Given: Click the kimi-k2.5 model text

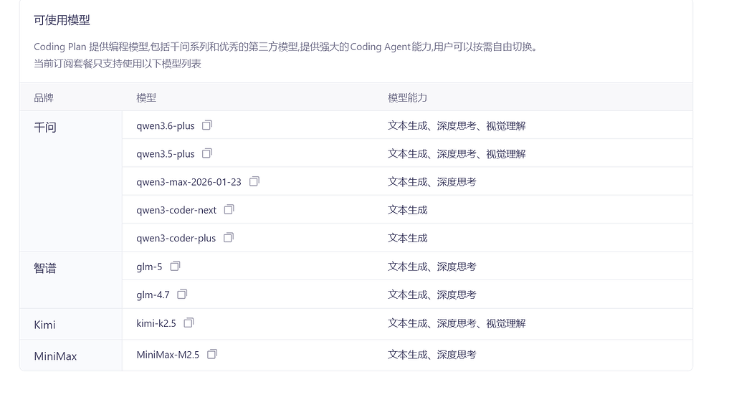Looking at the screenshot, I should [x=156, y=323].
